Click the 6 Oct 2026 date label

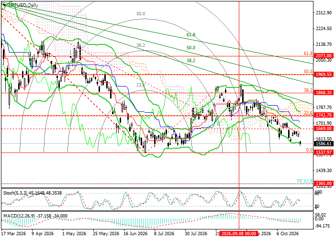click(x=288, y=234)
